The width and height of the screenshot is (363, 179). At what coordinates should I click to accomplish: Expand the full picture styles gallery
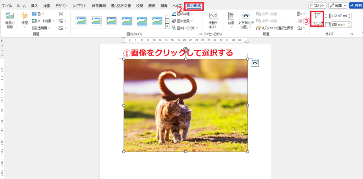(x=167, y=26)
